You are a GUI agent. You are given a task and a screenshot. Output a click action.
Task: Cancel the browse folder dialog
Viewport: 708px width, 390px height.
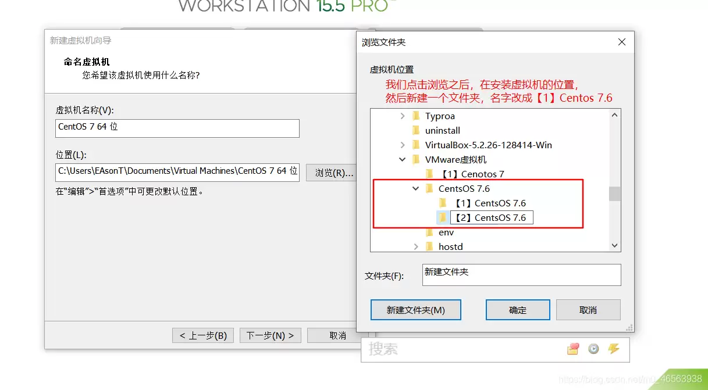[588, 310]
